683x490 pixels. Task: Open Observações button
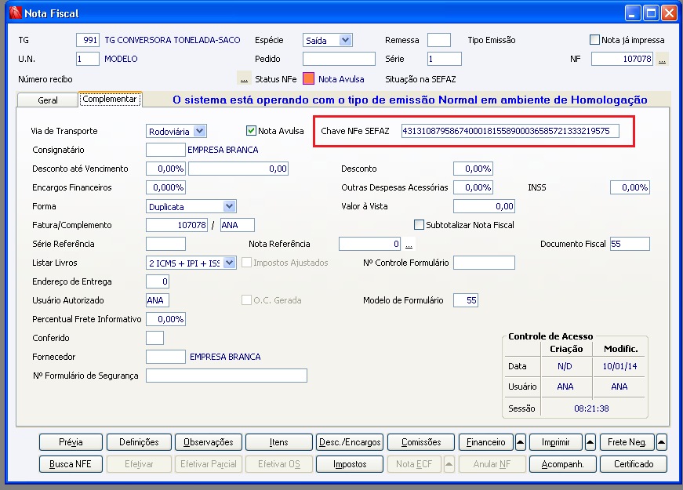209,442
